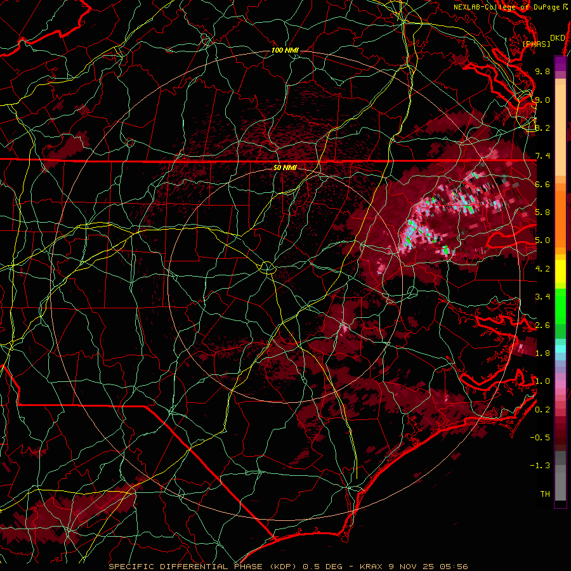Viewport: 571px width, 571px height.
Task: Click the TH threshold label
Action: pyautogui.click(x=545, y=494)
